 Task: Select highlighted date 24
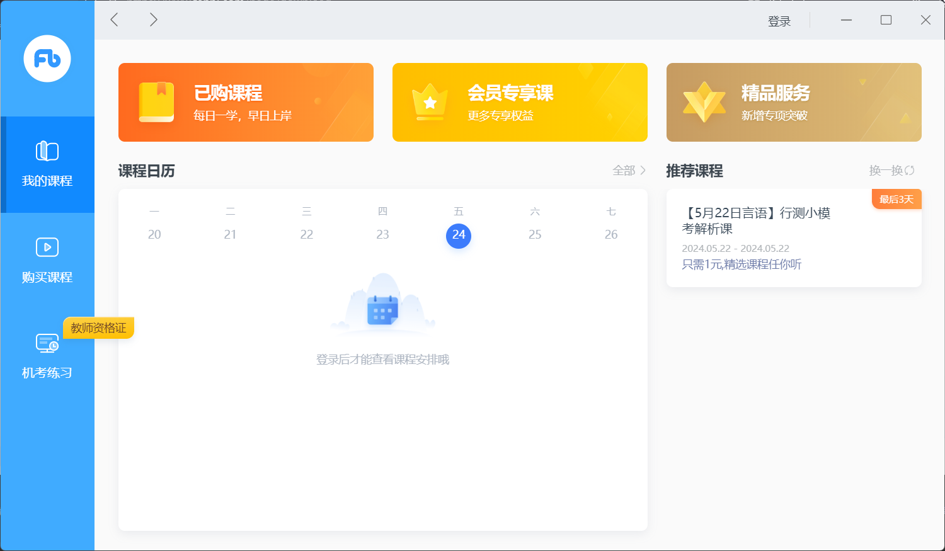(x=459, y=236)
